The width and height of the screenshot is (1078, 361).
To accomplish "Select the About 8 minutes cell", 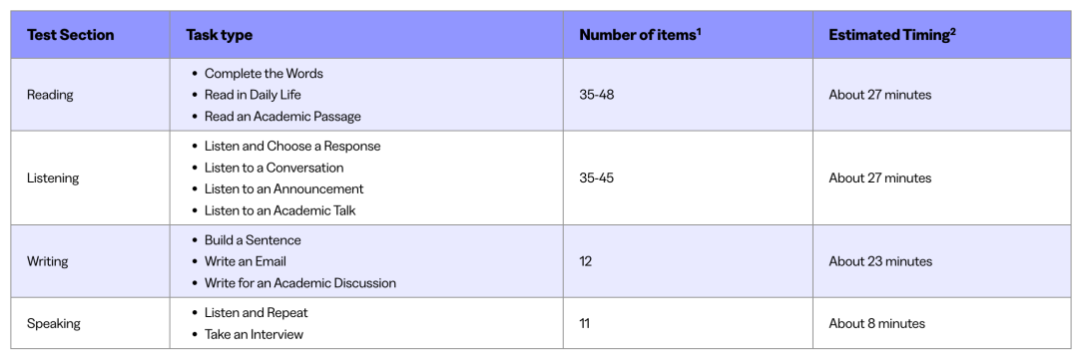I will [876, 324].
